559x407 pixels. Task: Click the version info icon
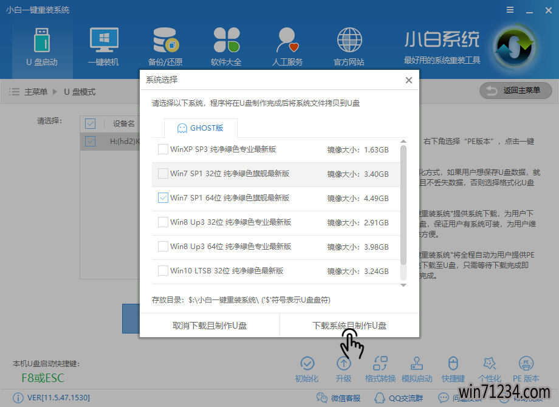pyautogui.click(x=18, y=398)
